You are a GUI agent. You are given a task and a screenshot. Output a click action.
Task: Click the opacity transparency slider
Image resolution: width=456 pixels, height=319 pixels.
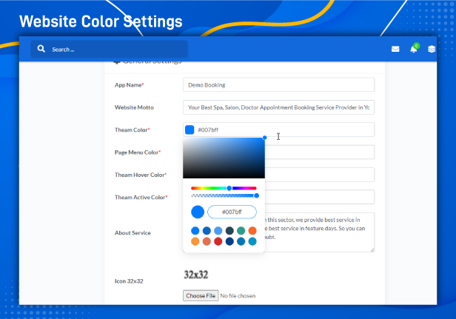224,195
